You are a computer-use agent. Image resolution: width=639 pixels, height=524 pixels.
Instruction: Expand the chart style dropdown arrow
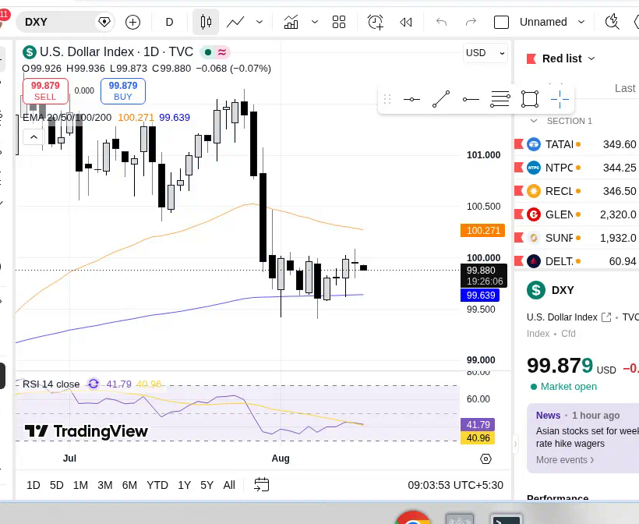coord(259,22)
